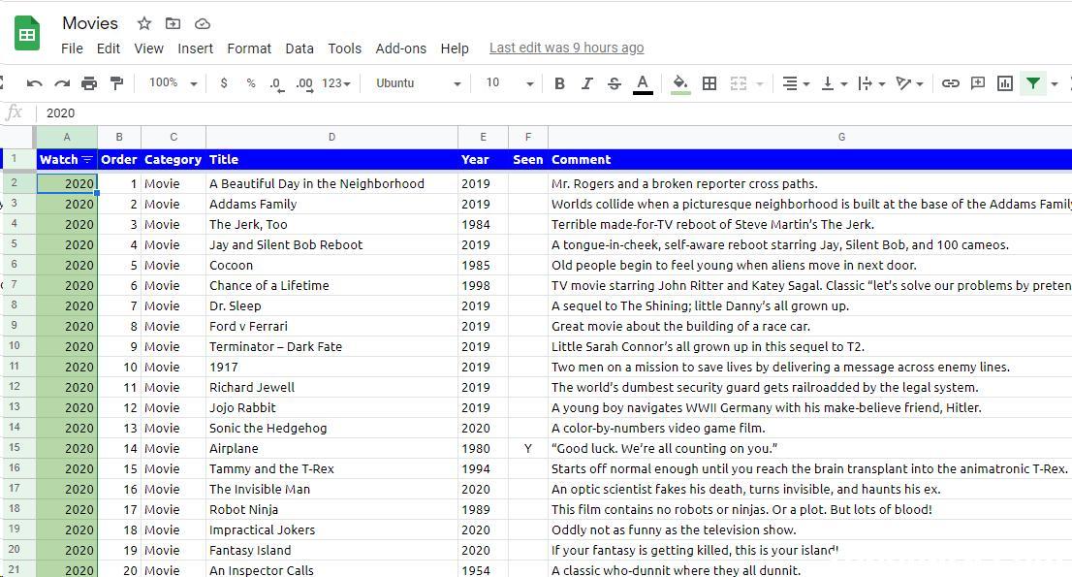Select the paint format tool
Viewport: 1072px width, 577px height.
click(117, 83)
